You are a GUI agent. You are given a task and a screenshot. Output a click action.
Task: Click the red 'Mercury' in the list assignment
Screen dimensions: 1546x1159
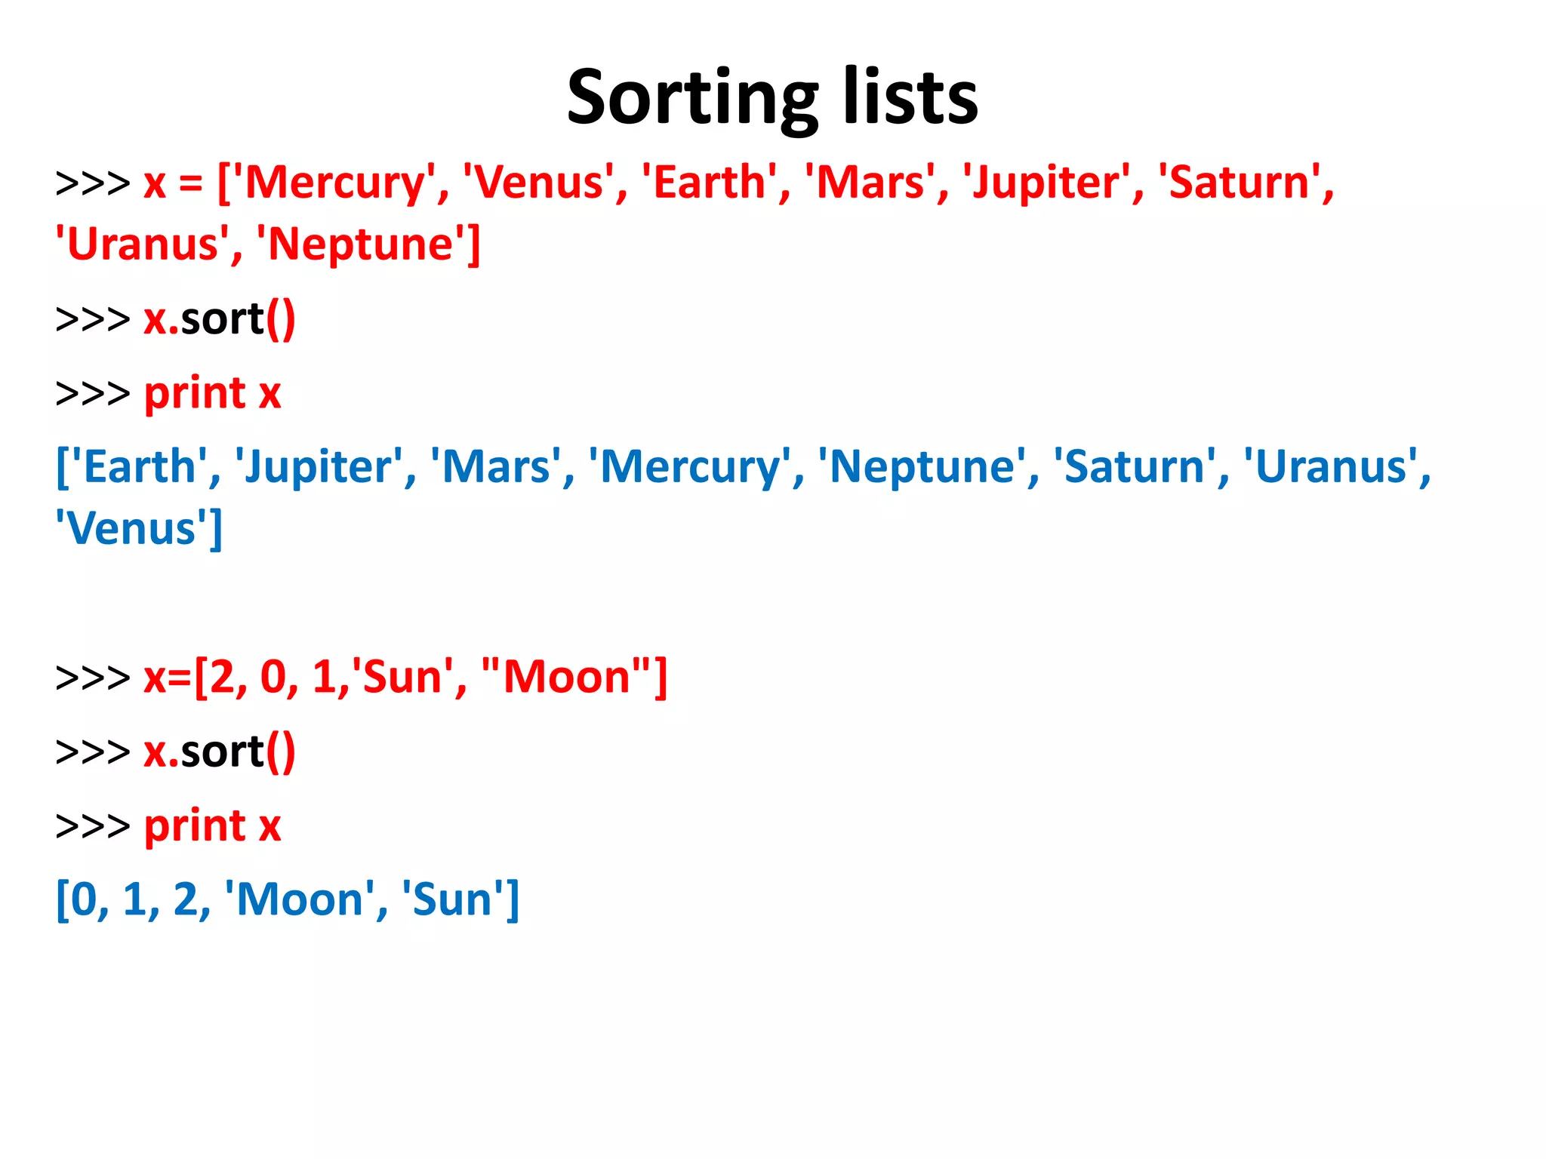click(335, 183)
